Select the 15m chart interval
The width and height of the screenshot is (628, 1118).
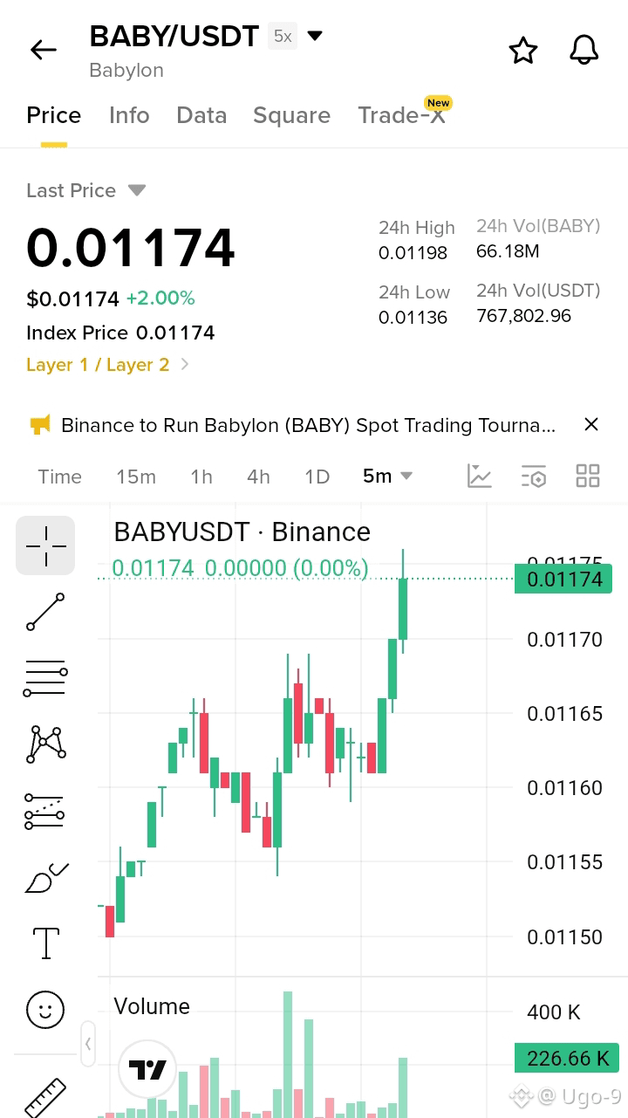pos(136,477)
